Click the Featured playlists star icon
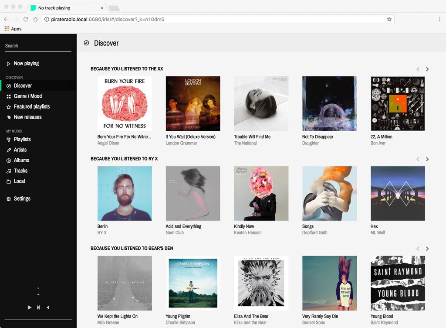The width and height of the screenshot is (446, 328). pos(9,107)
